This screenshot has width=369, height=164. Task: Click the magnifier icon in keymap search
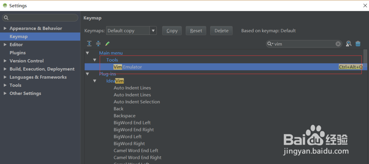pyautogui.click(x=270, y=44)
